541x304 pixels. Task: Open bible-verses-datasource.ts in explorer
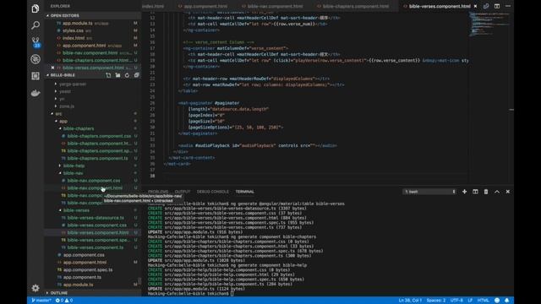92,218
